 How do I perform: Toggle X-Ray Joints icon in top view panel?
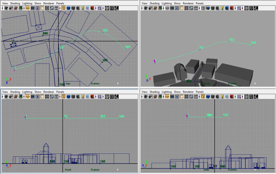click(x=116, y=8)
